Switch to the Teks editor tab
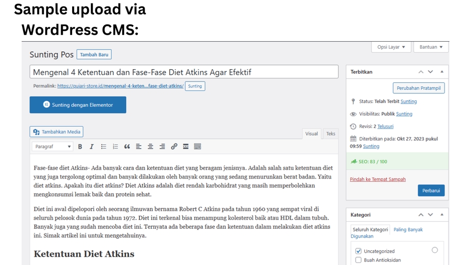The width and height of the screenshot is (471, 265). click(x=331, y=133)
